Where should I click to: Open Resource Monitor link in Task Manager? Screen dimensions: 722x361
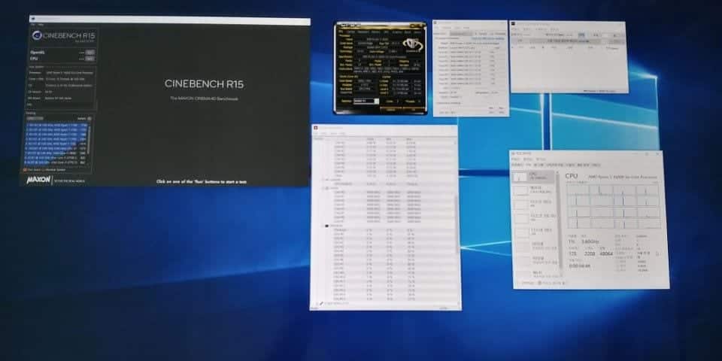551,283
